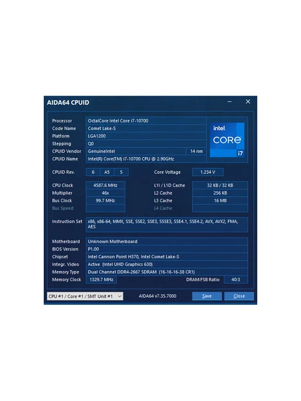Image resolution: width=301 pixels, height=401 pixels.
Task: Click the L1I / L1D Cache value 32 KB / 32 KB
Action: [x=220, y=185]
